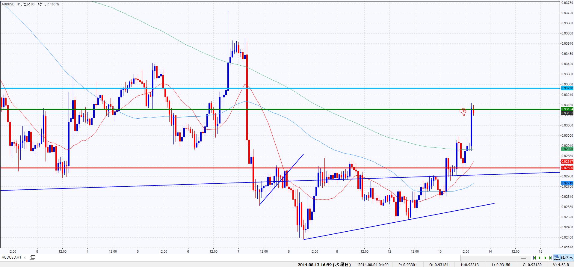The image size is (574, 267).
Task: Select the green level price label 0.93154
Action: [x=567, y=109]
